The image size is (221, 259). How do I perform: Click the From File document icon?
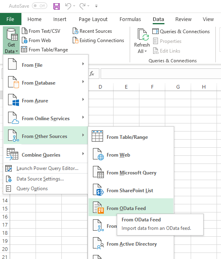point(12,64)
